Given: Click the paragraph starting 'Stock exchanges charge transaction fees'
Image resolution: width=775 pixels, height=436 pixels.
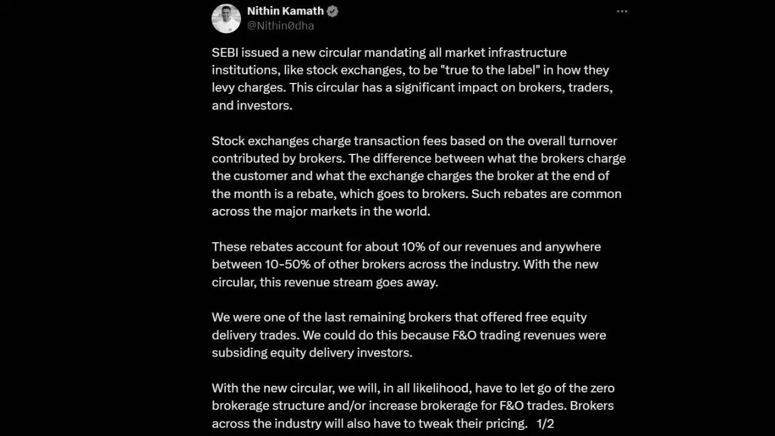Looking at the screenshot, I should (x=418, y=176).
